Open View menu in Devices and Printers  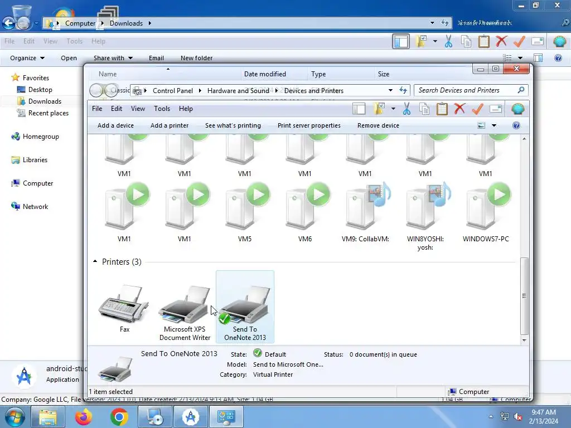click(138, 109)
